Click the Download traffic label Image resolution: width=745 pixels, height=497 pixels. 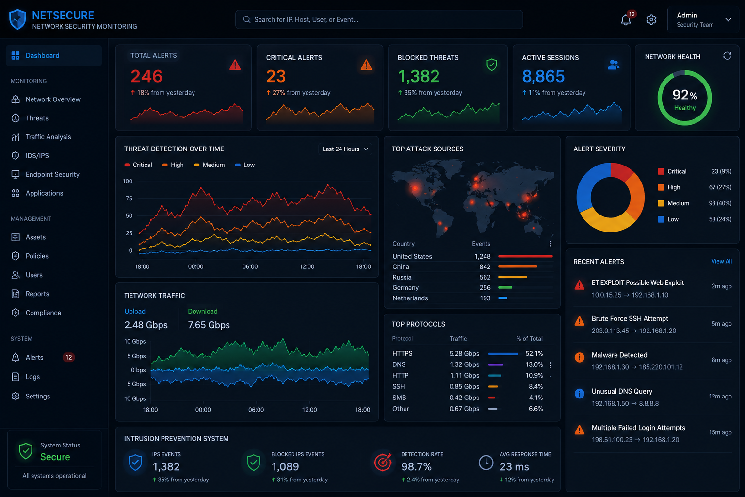[203, 312]
